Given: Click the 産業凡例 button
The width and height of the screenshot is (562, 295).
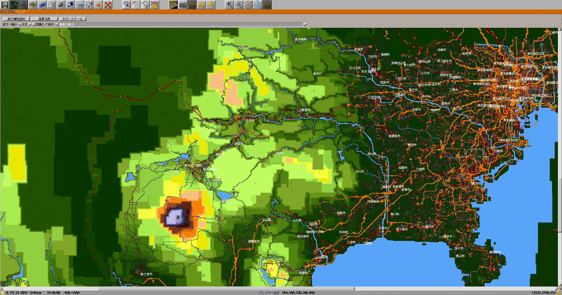Looking at the screenshot, I should pos(44,19).
